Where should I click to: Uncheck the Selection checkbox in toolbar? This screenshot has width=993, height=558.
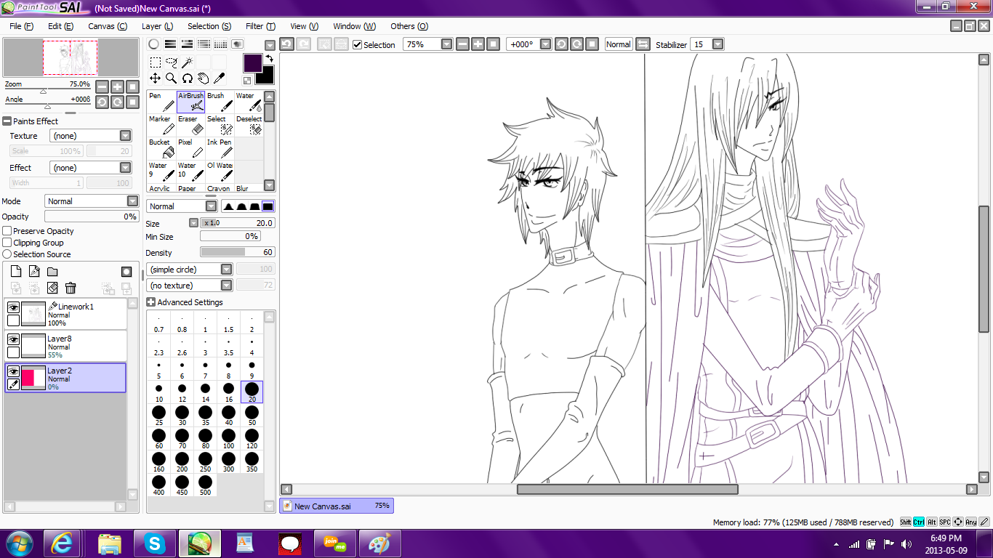[357, 45]
